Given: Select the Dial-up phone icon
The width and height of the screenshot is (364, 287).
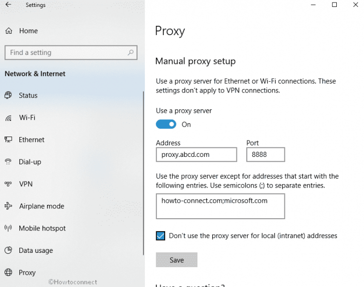Looking at the screenshot, I should 8,162.
